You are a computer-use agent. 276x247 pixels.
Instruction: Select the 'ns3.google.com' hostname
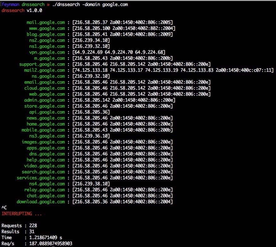(47, 136)
